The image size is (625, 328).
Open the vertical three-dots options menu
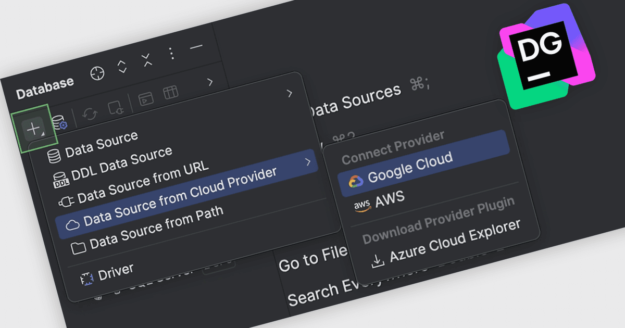click(172, 53)
